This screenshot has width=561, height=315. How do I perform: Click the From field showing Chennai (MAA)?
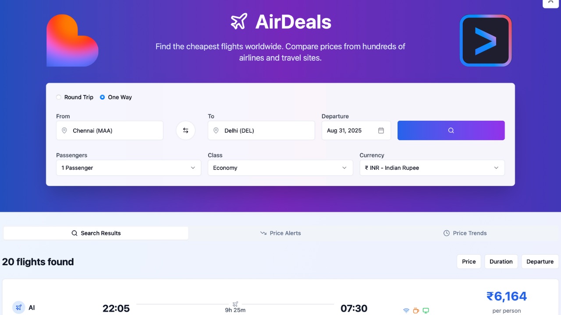(x=110, y=130)
